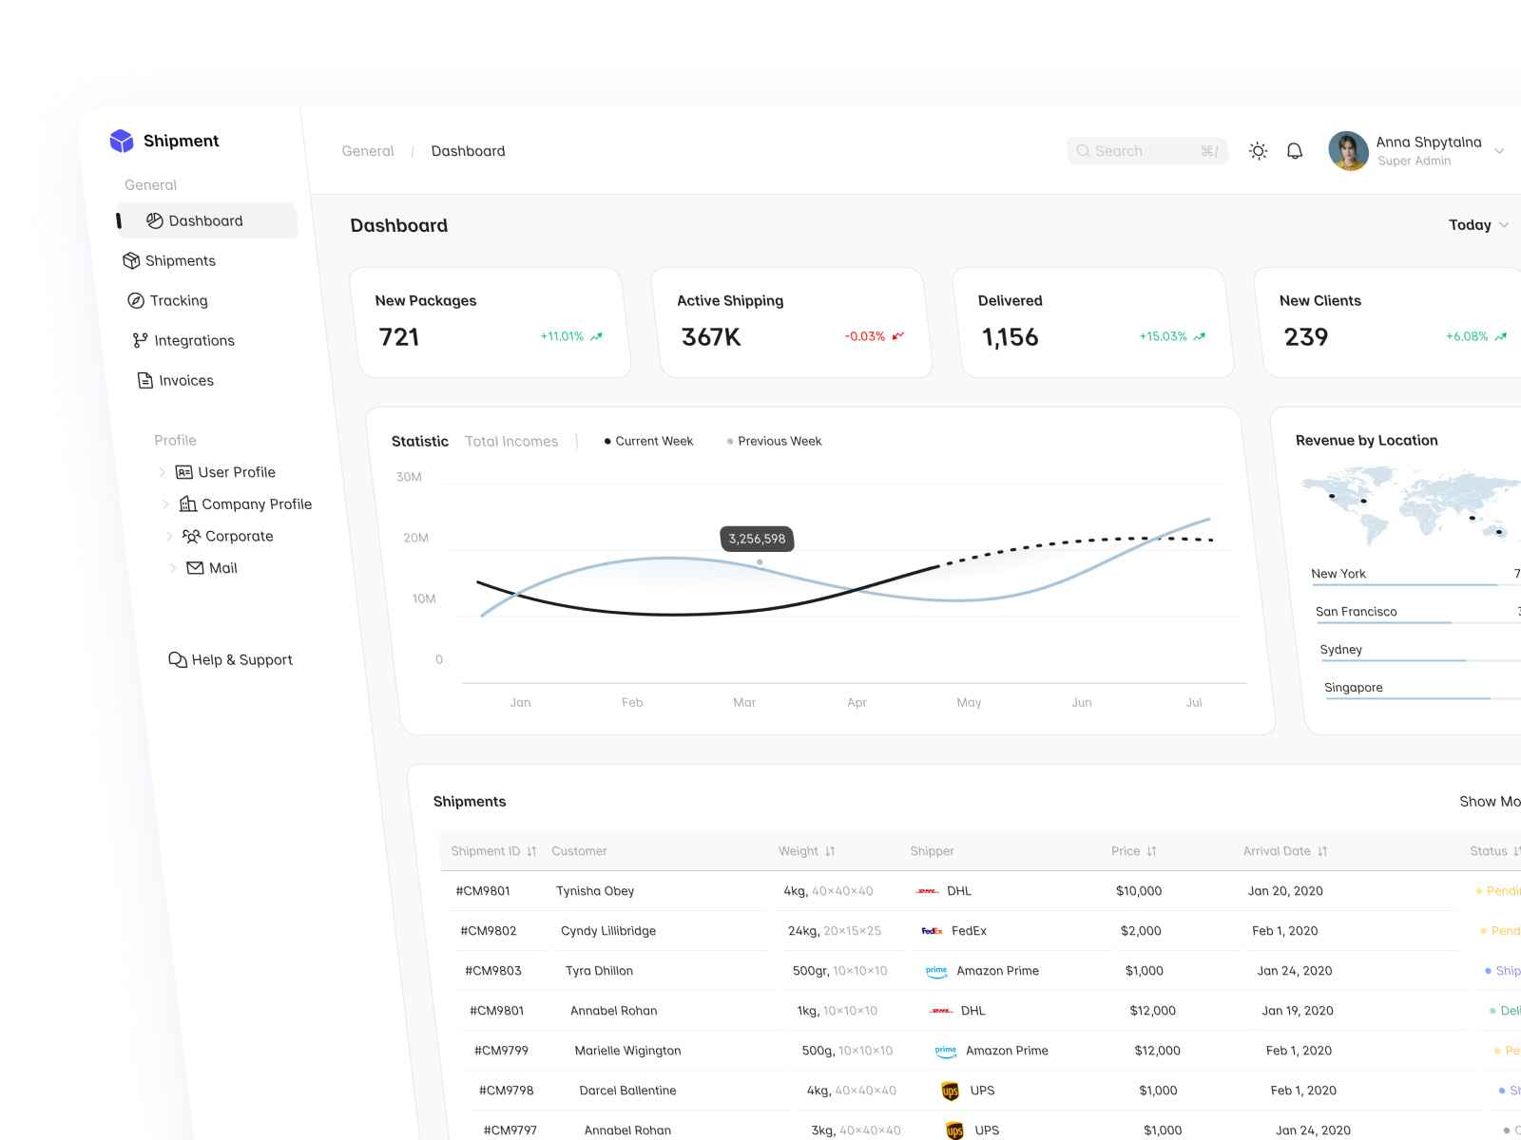The height and width of the screenshot is (1140, 1521).
Task: Open Help & Support
Action: (x=231, y=659)
